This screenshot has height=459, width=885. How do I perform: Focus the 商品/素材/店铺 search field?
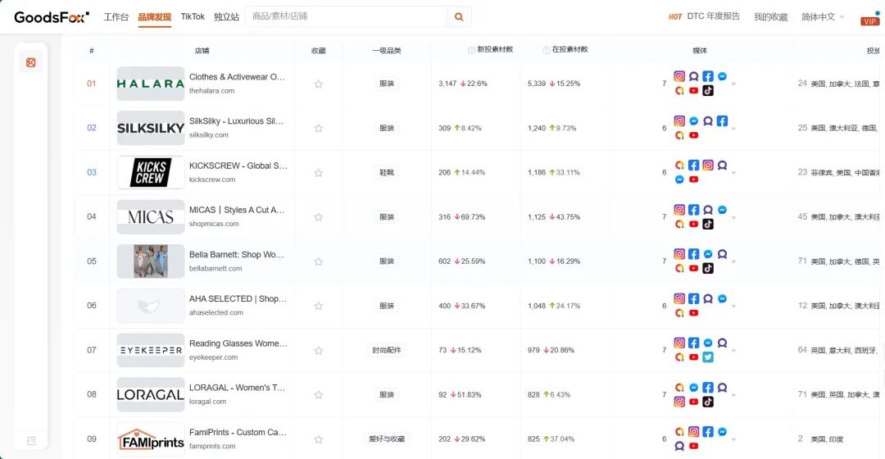point(347,16)
